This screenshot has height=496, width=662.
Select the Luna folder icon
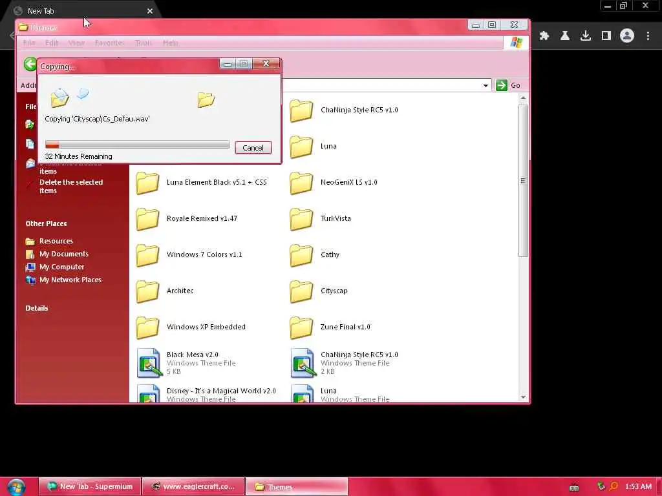[x=301, y=147]
